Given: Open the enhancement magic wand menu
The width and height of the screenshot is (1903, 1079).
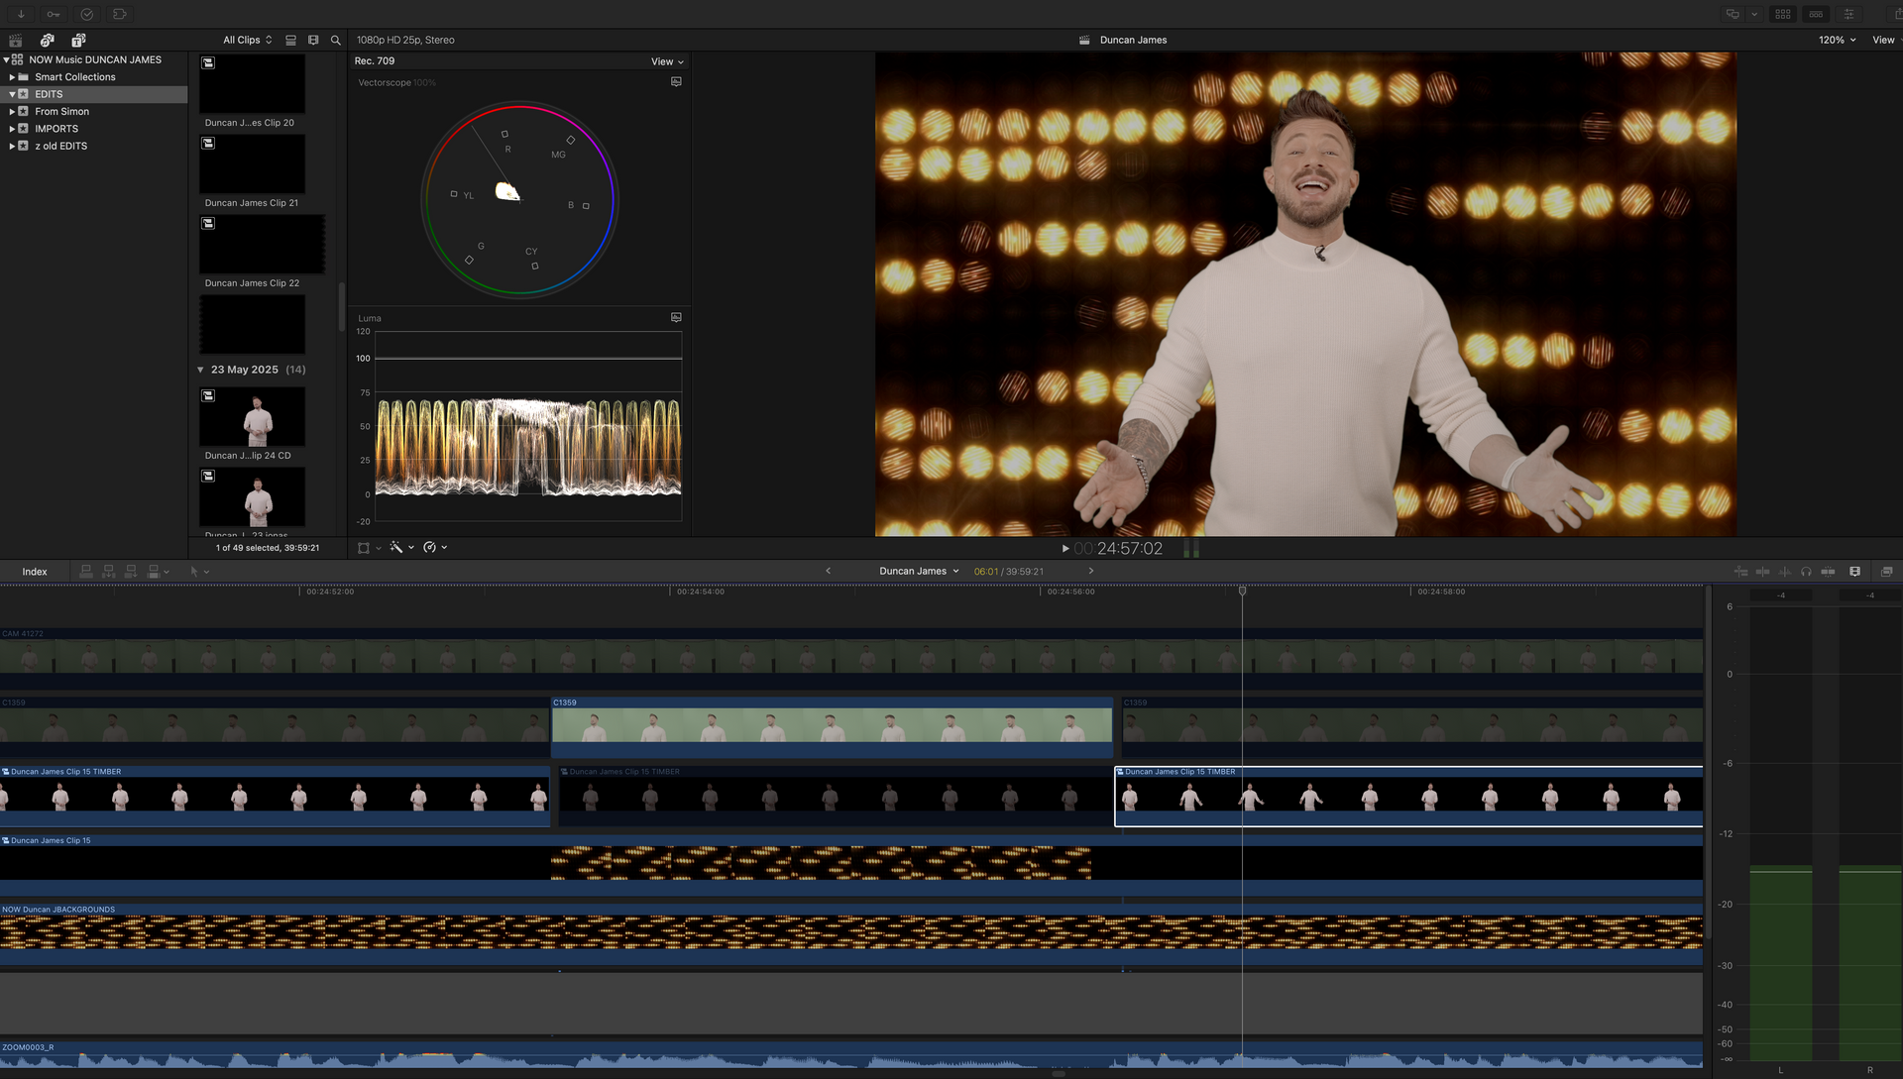Looking at the screenshot, I should point(400,547).
